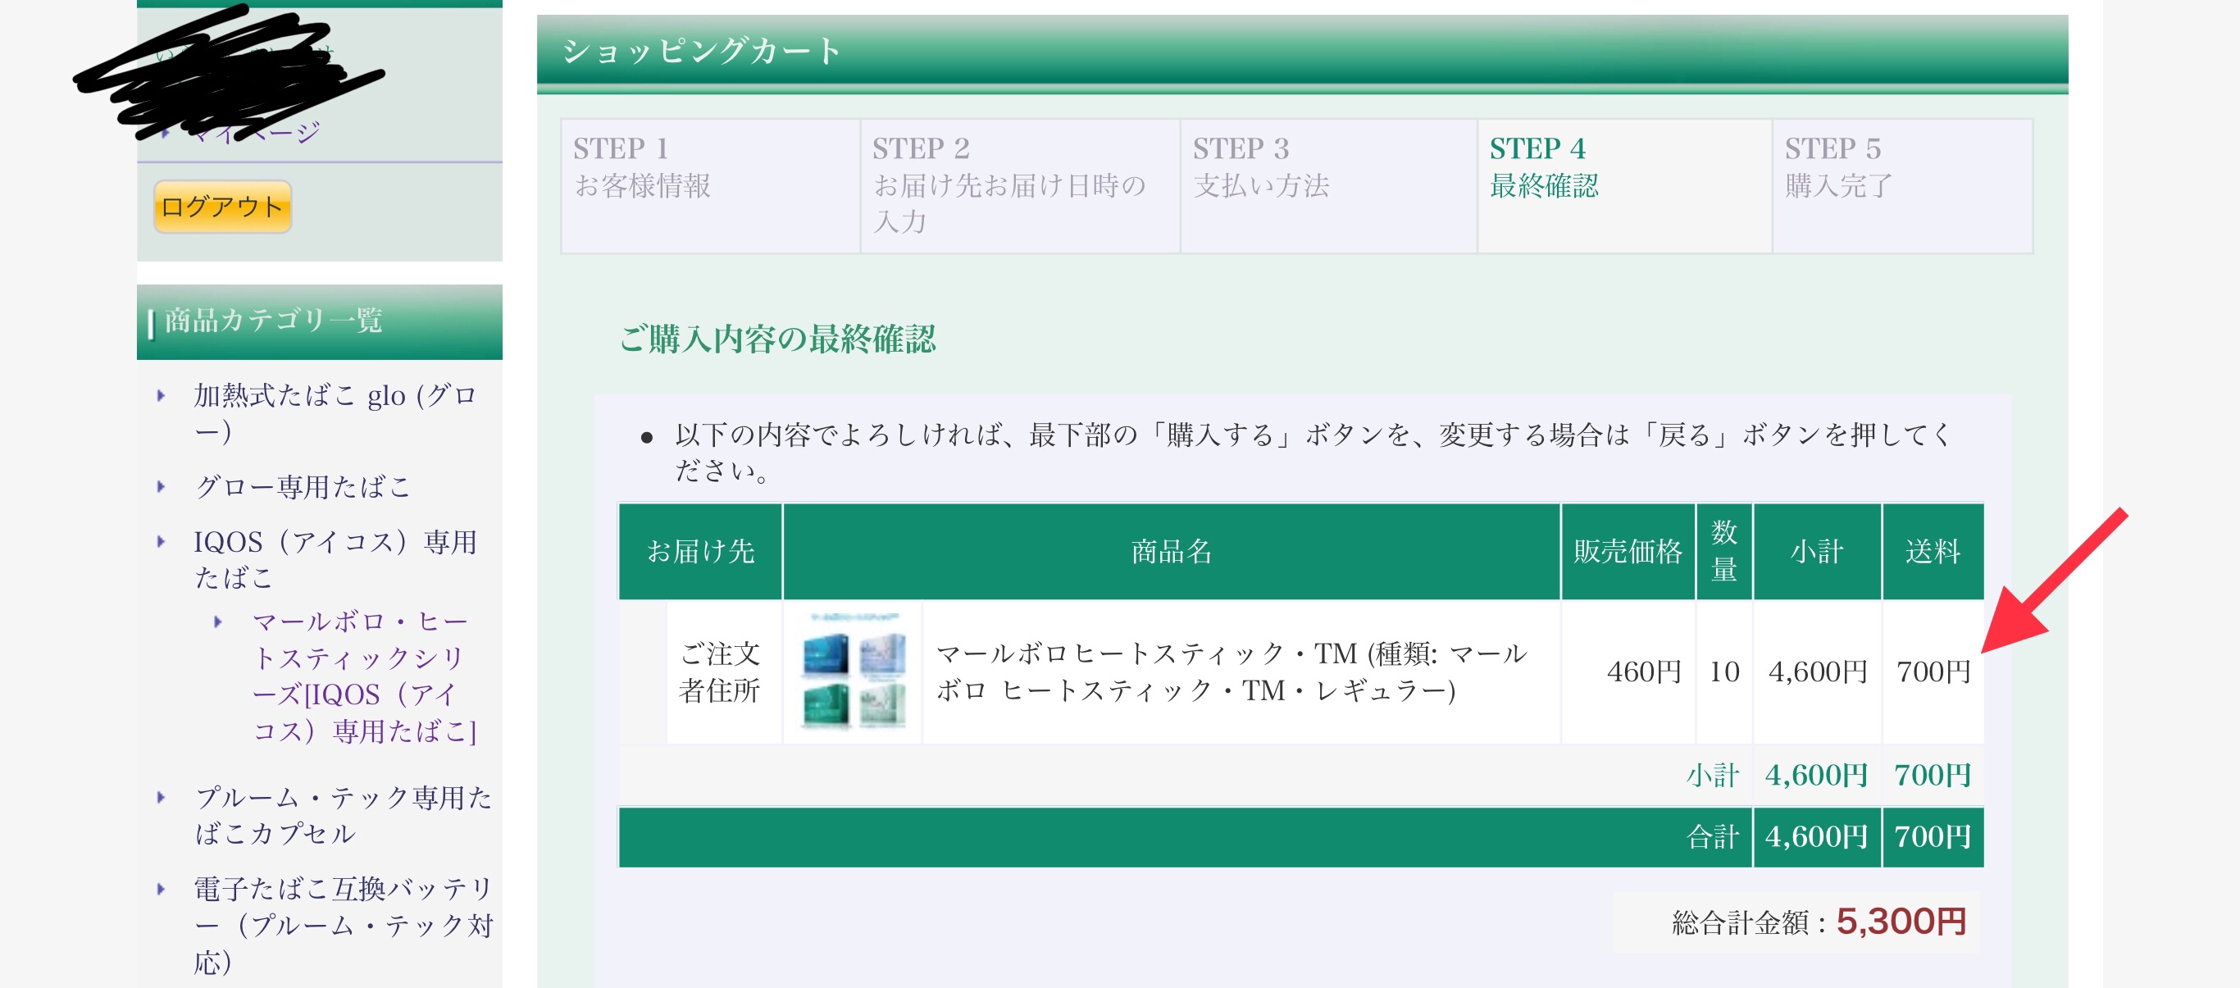Click the quantity value 10
The image size is (2240, 988).
[1723, 672]
